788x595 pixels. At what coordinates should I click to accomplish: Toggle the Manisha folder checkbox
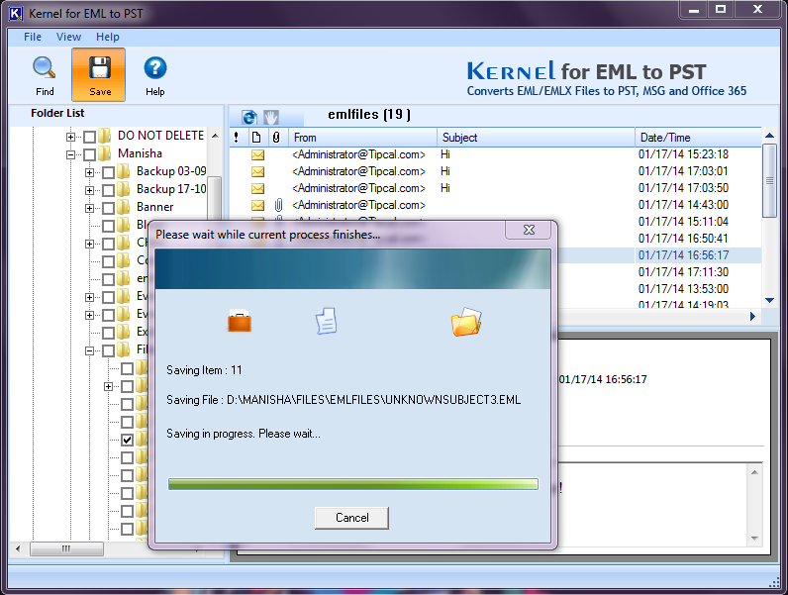point(89,154)
